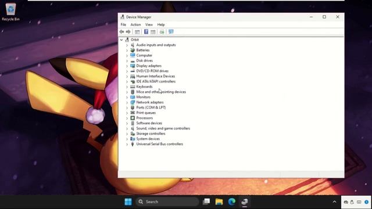
Task: Click Show/Hide Console Tree toolbar icon
Action: 137,32
